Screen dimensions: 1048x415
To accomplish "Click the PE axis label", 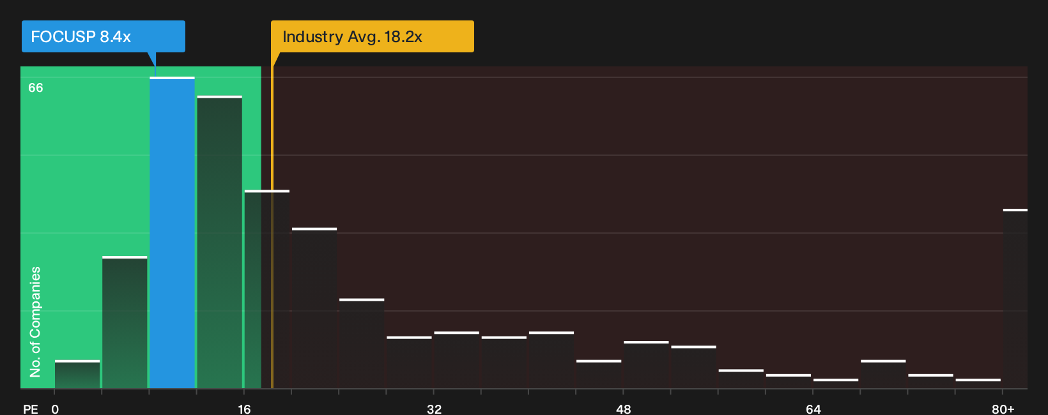I will click(31, 409).
